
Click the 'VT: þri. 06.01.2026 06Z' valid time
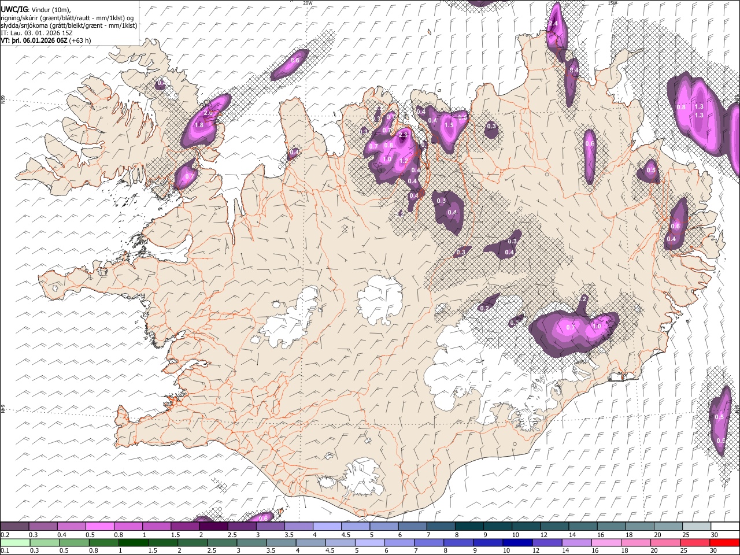[x=34, y=41]
